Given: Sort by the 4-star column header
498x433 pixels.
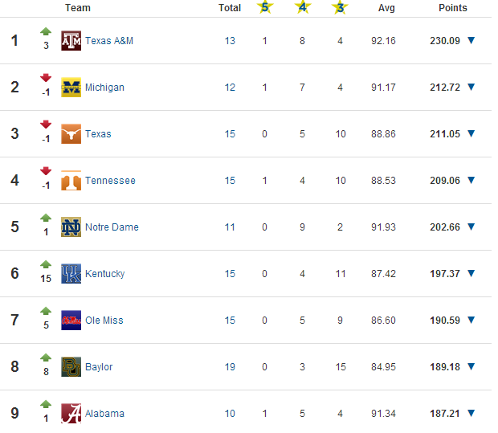Looking at the screenshot, I should (303, 7).
